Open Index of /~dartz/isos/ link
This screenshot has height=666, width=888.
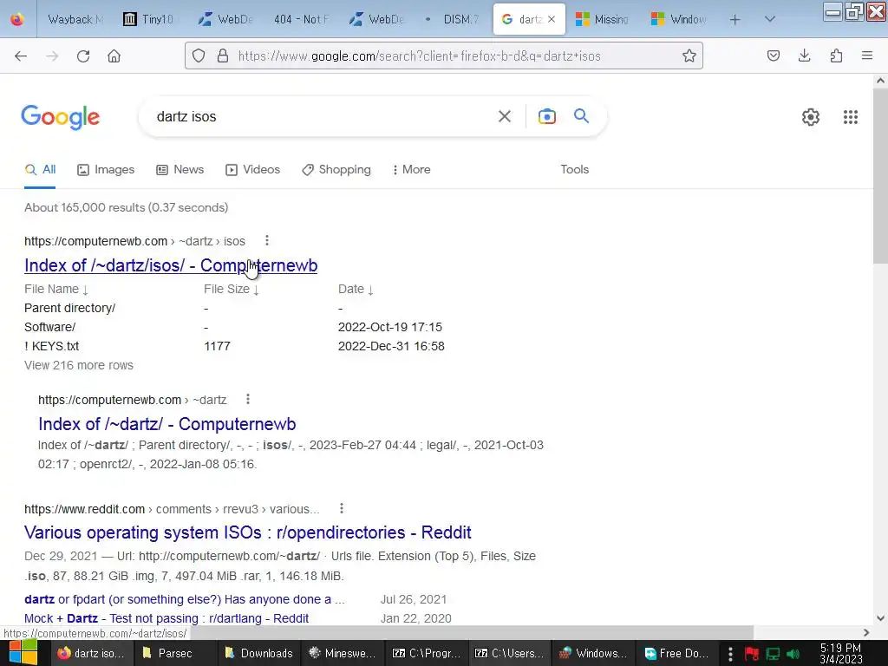pyautogui.click(x=171, y=265)
